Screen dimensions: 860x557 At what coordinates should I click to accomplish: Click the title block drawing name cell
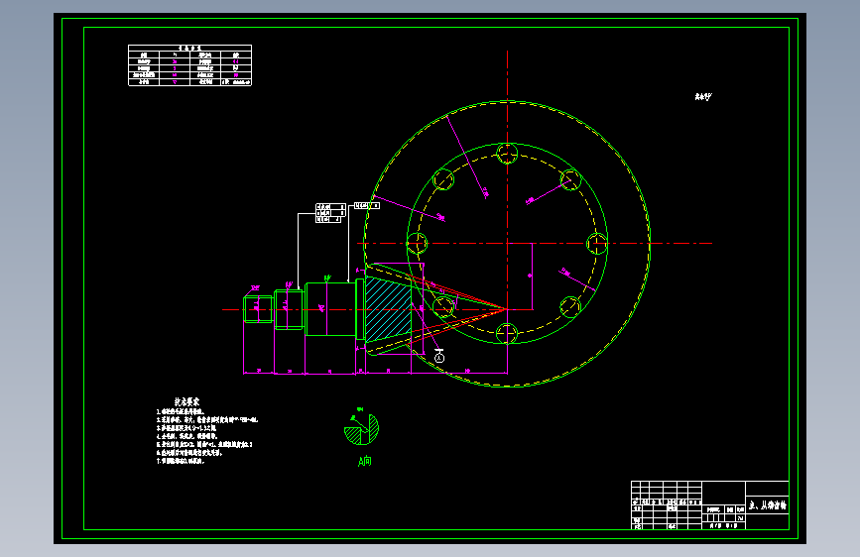768,504
